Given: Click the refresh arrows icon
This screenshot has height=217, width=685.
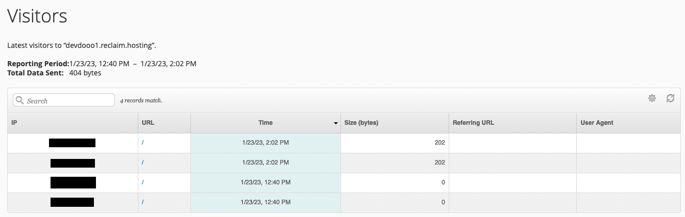Looking at the screenshot, I should [671, 98].
